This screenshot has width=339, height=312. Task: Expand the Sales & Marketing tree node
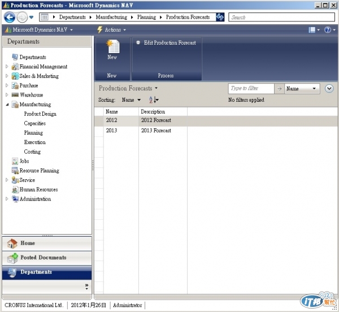[7, 76]
